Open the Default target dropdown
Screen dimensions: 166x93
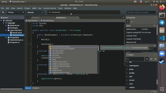point(35,12)
